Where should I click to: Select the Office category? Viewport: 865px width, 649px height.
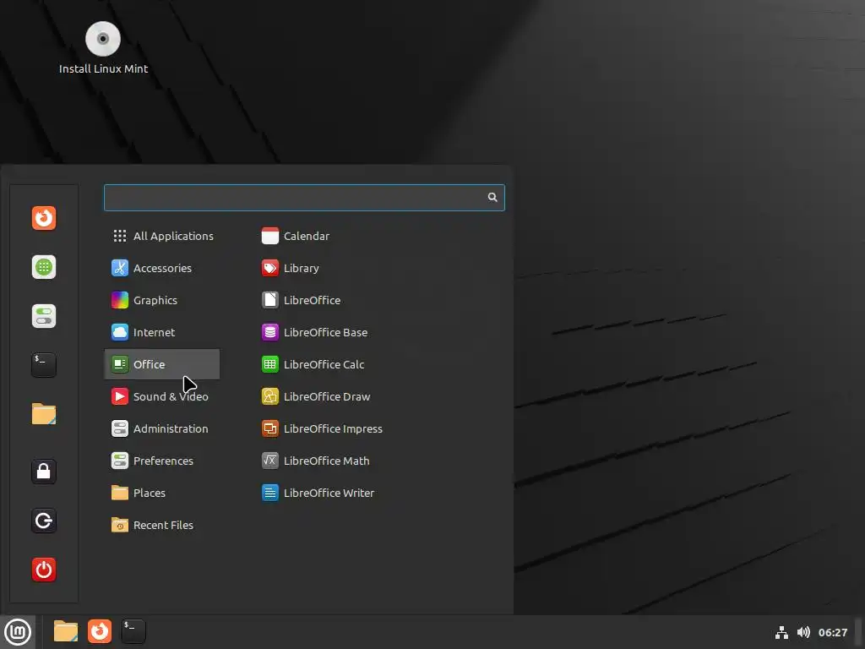pyautogui.click(x=162, y=364)
